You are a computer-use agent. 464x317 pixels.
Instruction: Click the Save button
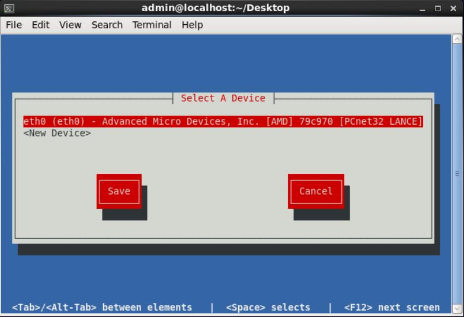pyautogui.click(x=119, y=192)
